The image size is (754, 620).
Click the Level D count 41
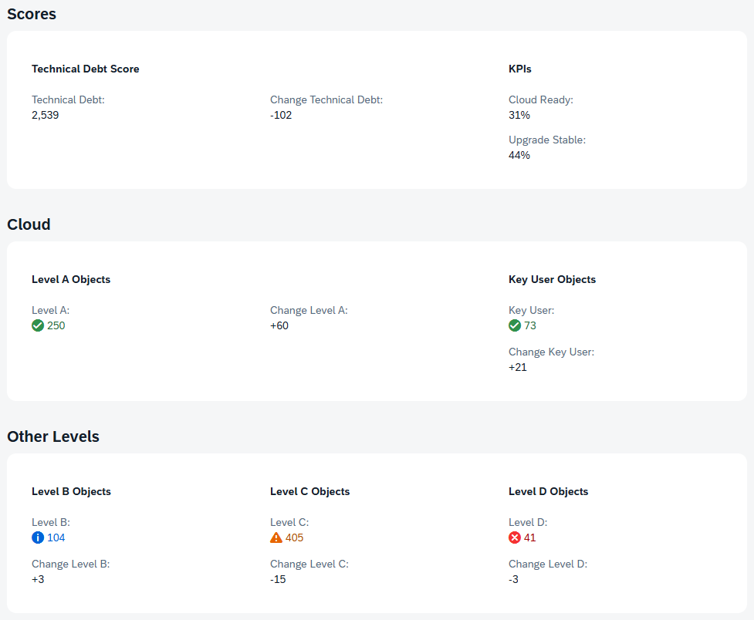click(530, 537)
